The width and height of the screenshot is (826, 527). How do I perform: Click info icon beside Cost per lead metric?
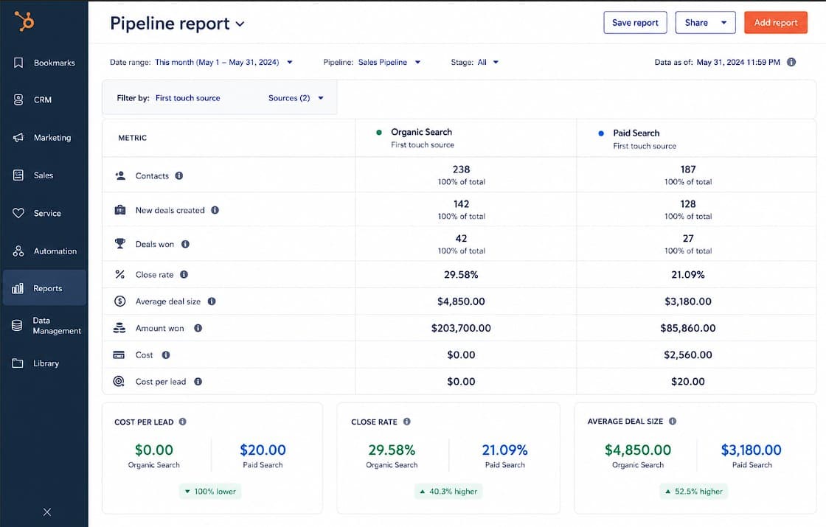198,382
